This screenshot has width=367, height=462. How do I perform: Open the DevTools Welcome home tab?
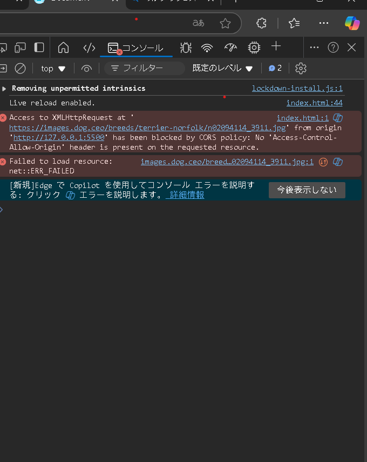[63, 48]
